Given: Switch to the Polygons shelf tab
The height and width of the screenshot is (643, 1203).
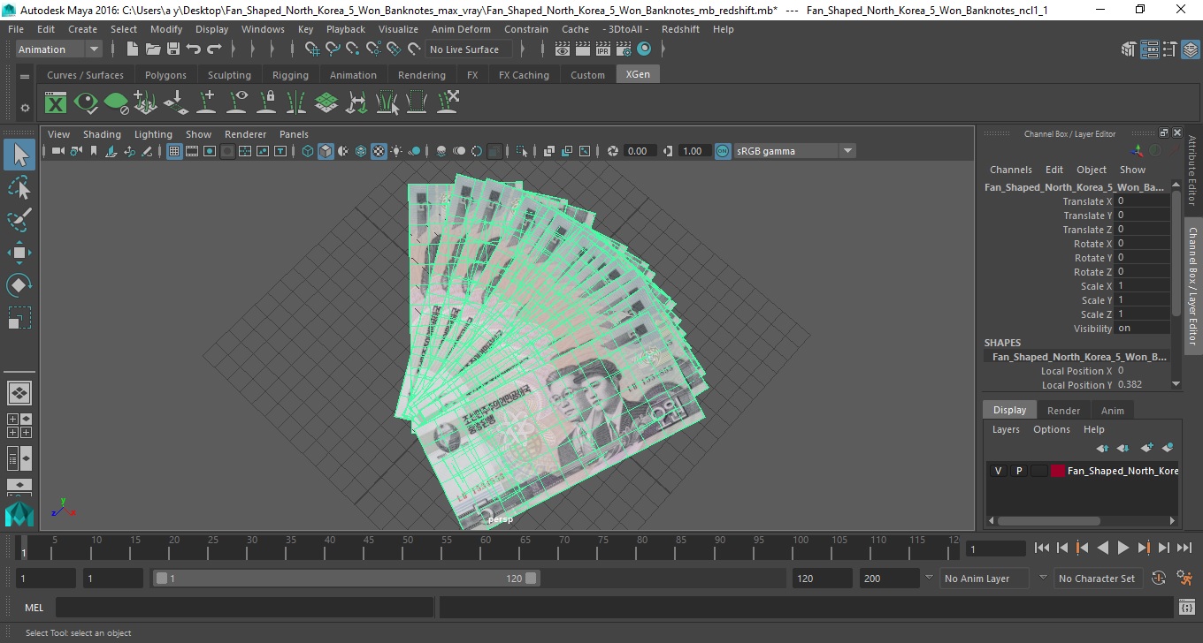Looking at the screenshot, I should [x=165, y=75].
